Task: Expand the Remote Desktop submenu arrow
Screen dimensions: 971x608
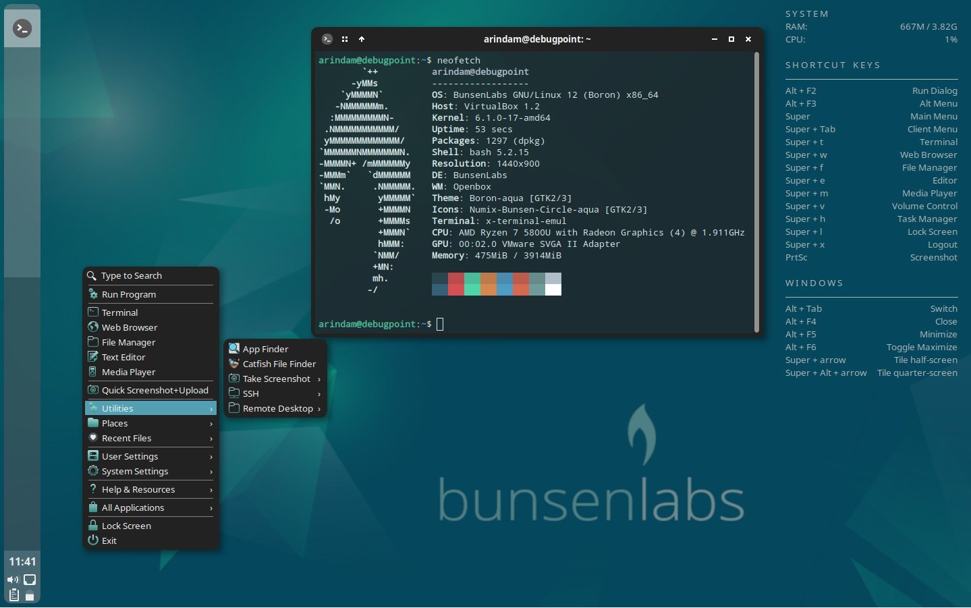Action: point(319,408)
